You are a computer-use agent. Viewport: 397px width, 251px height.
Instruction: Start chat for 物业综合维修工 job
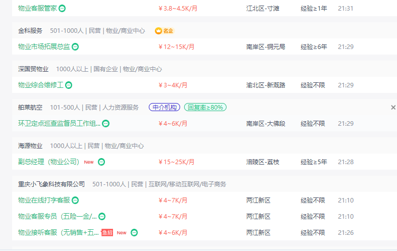(x=69, y=85)
